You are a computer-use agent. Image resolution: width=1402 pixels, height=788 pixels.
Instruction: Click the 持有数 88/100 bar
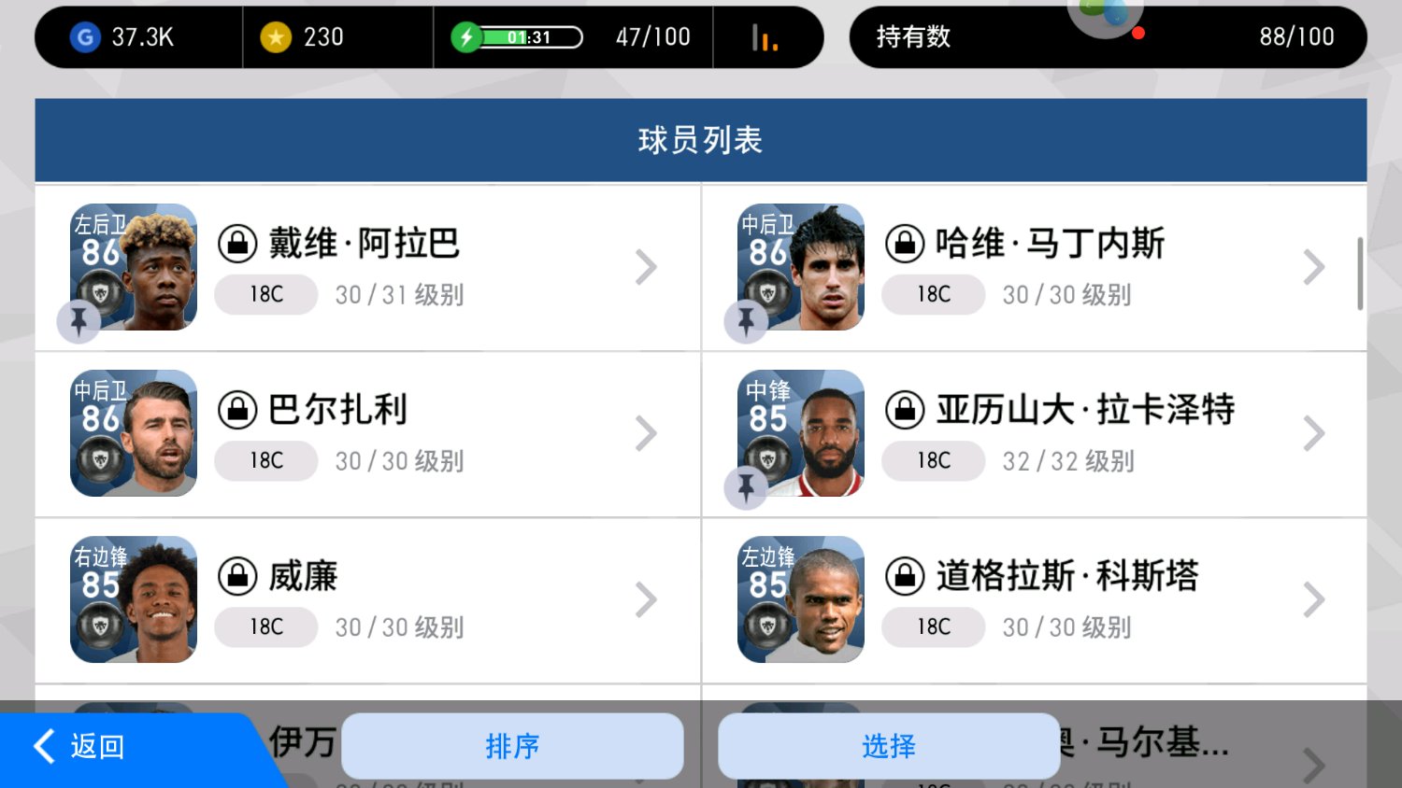1108,37
